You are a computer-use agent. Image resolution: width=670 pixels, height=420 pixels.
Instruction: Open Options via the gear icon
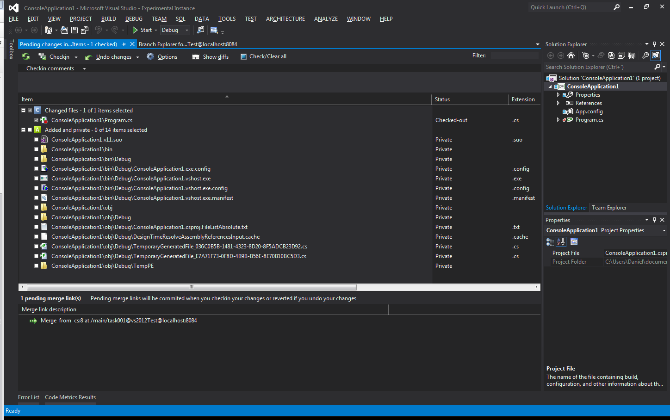click(150, 56)
